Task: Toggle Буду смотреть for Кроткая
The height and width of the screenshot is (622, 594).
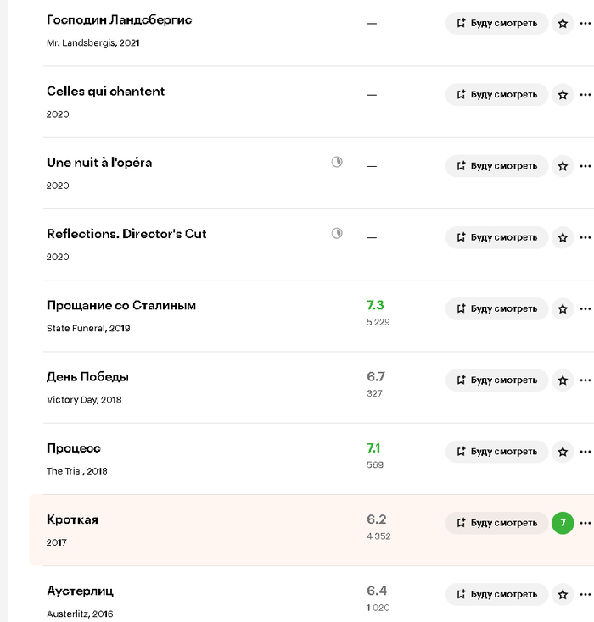Action: (496, 523)
